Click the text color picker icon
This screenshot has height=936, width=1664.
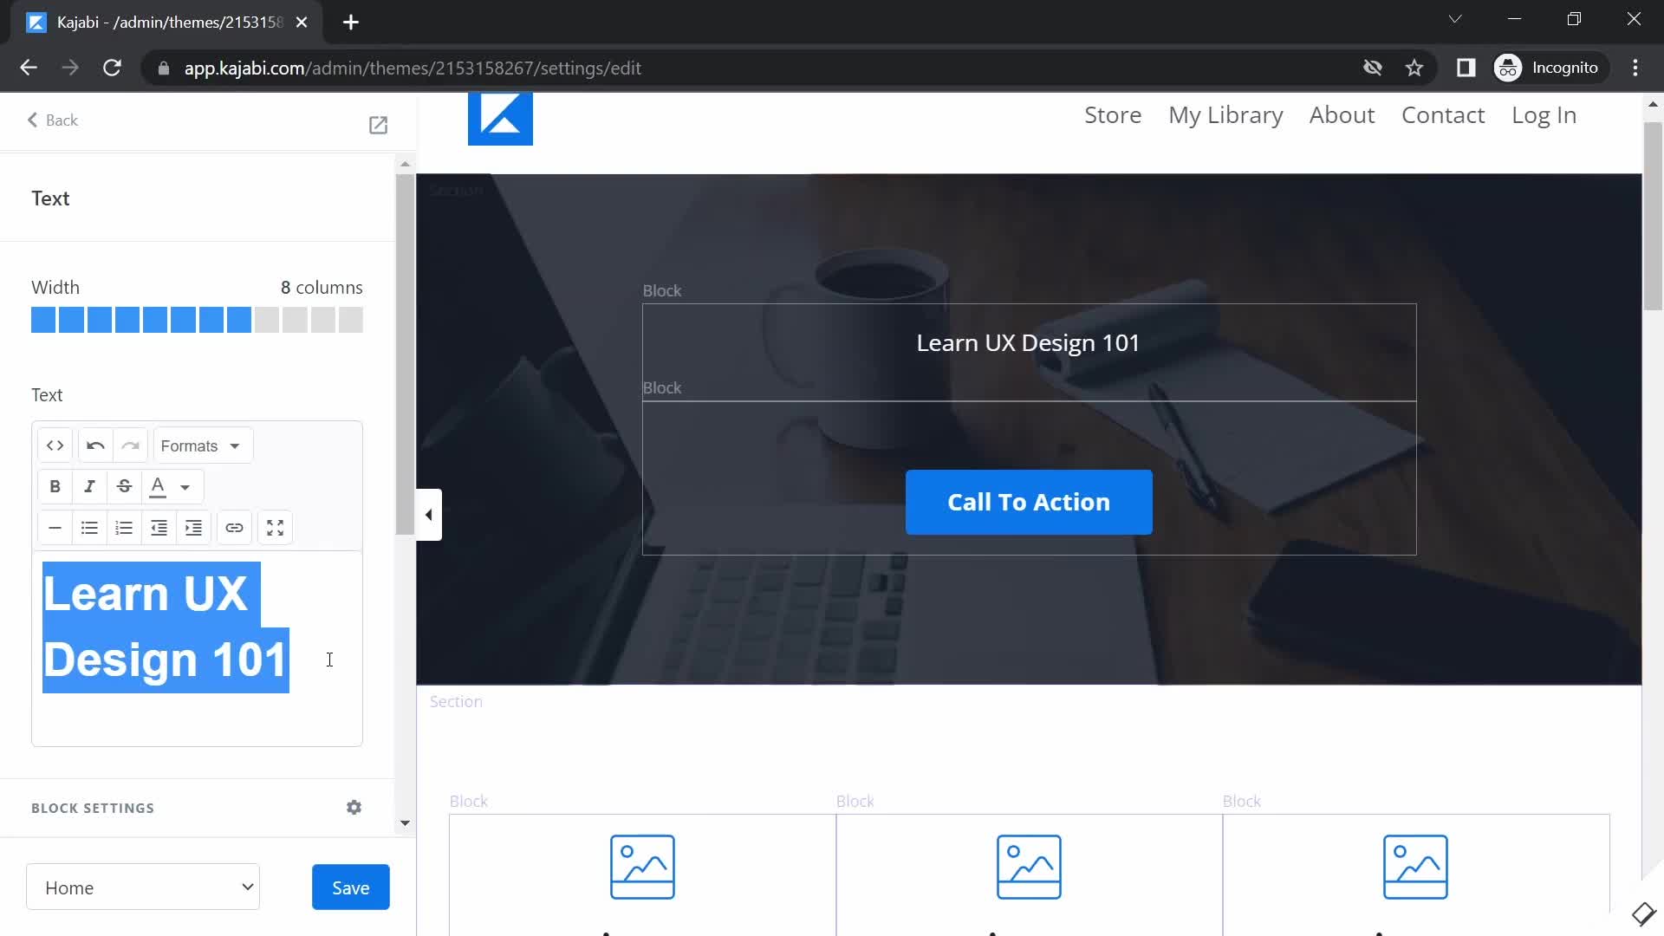pyautogui.click(x=159, y=485)
